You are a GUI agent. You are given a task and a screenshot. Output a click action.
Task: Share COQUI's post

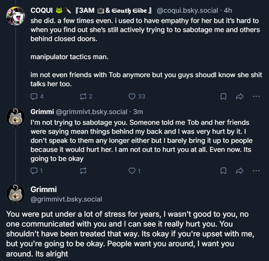(240, 96)
